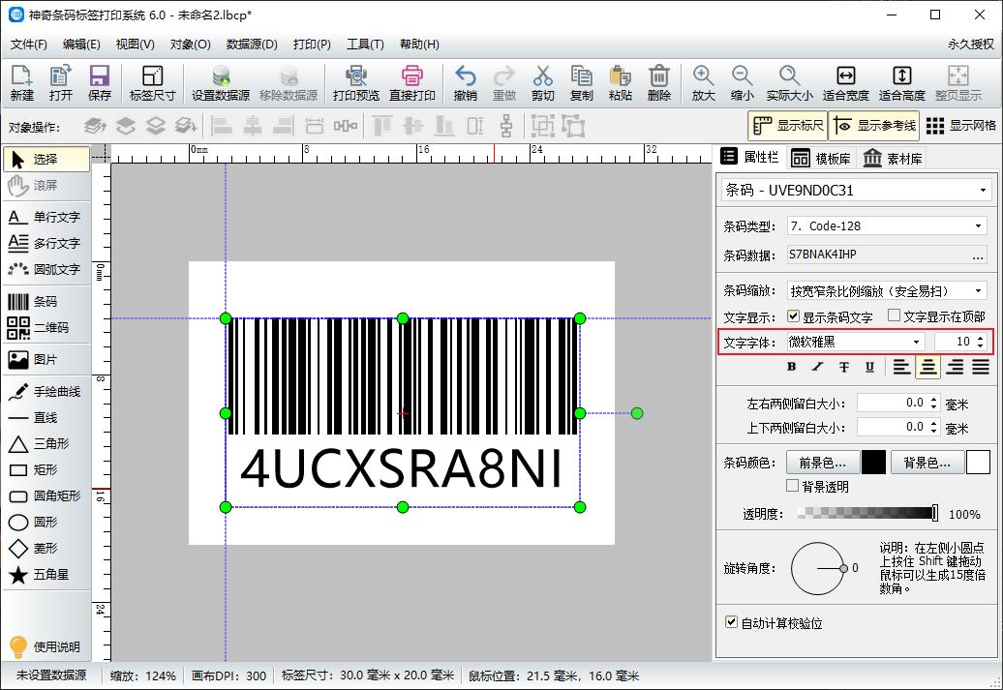Uncheck 自动计算校验位 option

point(731,624)
